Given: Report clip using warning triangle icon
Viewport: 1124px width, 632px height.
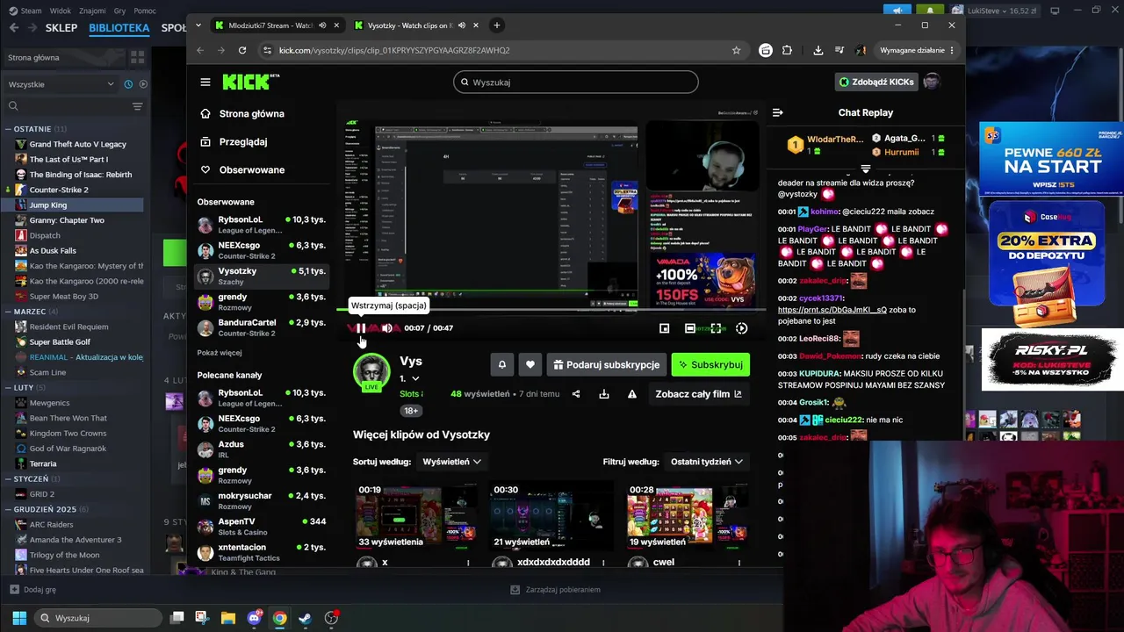Looking at the screenshot, I should point(632,394).
